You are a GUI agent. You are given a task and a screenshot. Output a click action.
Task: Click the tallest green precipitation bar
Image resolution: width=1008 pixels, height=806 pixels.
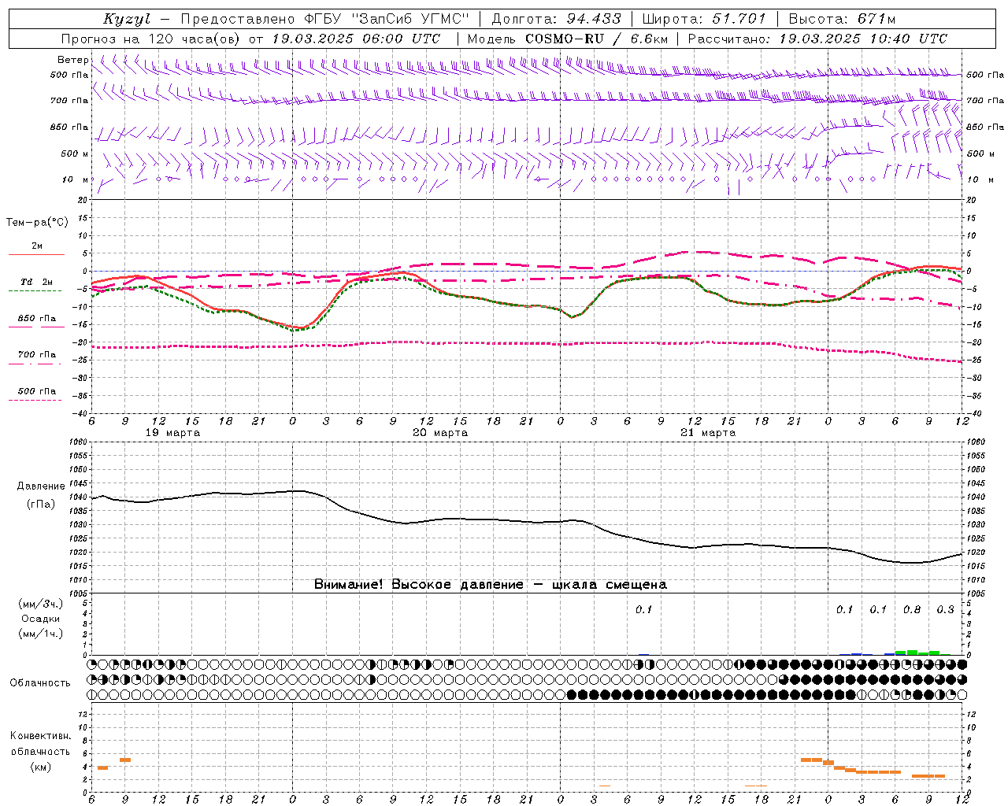point(912,652)
